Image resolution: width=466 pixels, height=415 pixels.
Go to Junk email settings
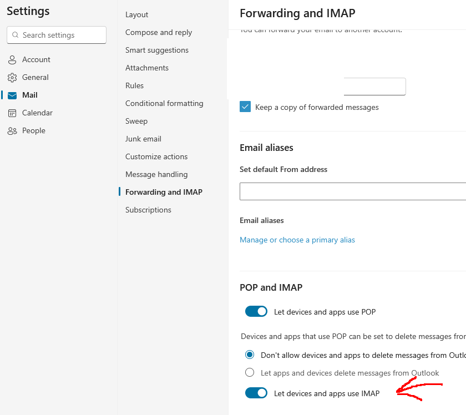click(143, 139)
